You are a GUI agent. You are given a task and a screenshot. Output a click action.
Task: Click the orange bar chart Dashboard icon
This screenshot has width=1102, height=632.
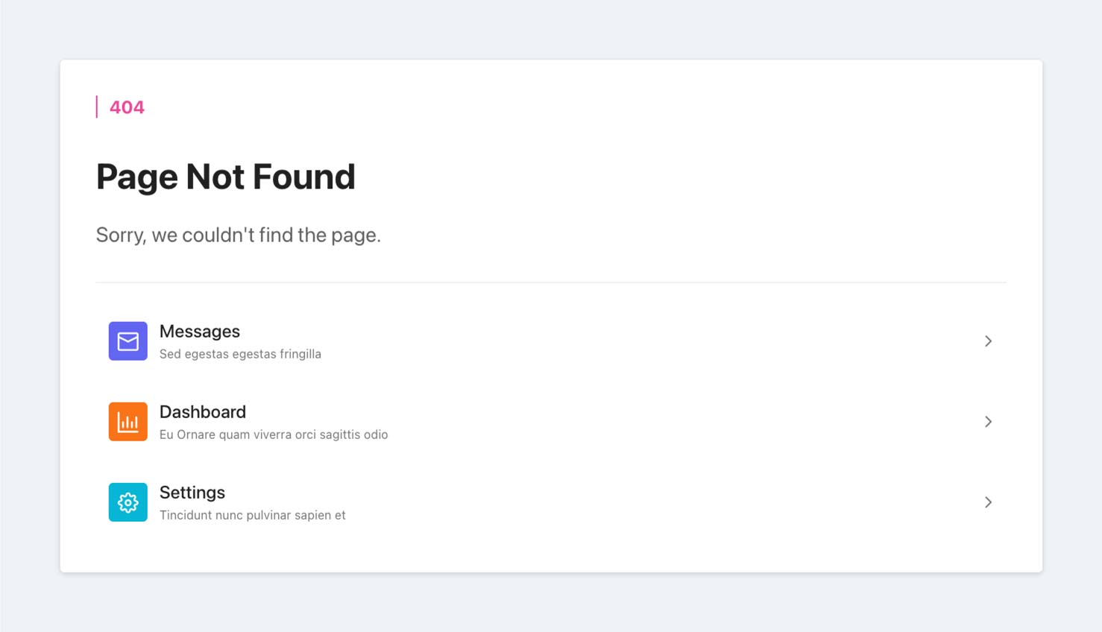[127, 422]
